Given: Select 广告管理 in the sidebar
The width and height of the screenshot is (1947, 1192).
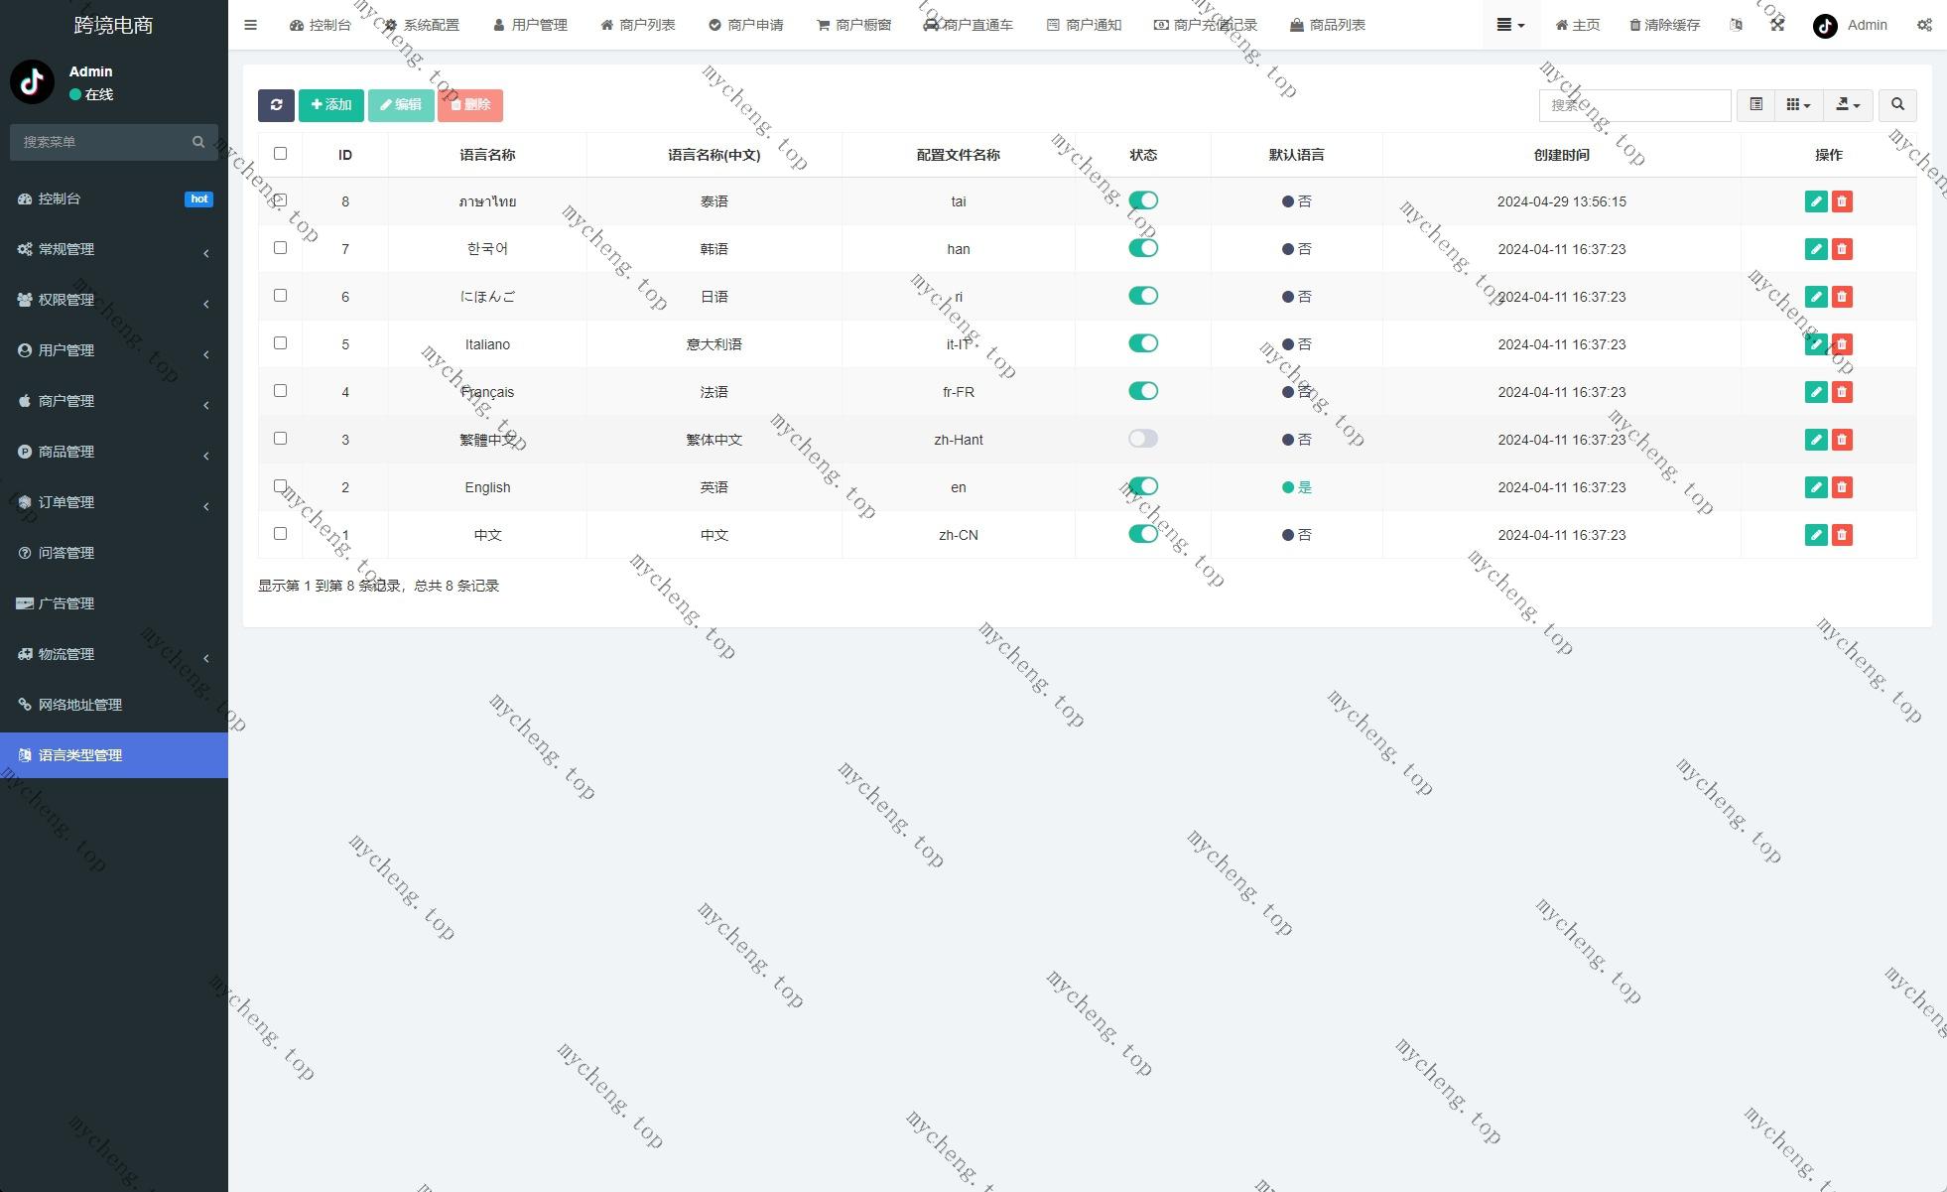Looking at the screenshot, I should point(114,603).
